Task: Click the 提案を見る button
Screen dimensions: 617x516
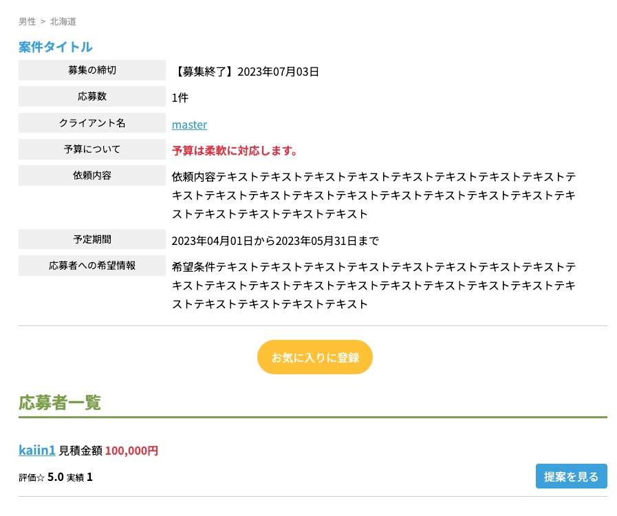Action: [x=571, y=476]
